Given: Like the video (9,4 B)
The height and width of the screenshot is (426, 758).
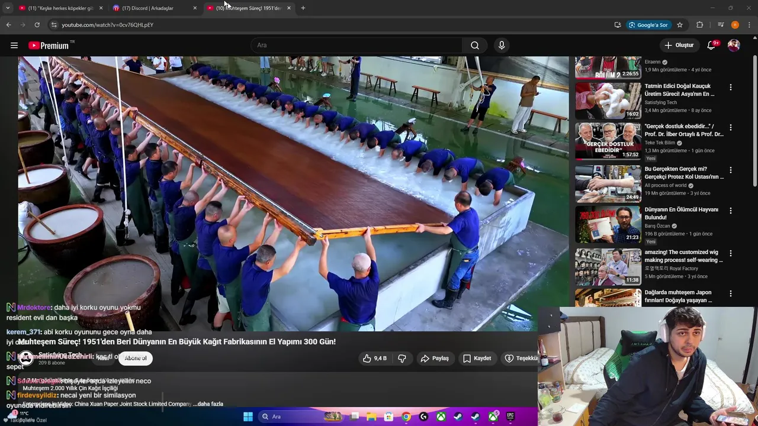Looking at the screenshot, I should click(x=374, y=359).
